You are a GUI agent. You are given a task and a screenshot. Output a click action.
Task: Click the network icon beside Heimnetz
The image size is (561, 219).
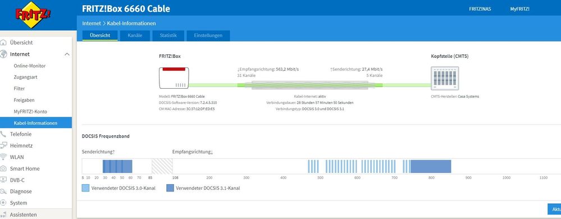[x=3, y=145]
